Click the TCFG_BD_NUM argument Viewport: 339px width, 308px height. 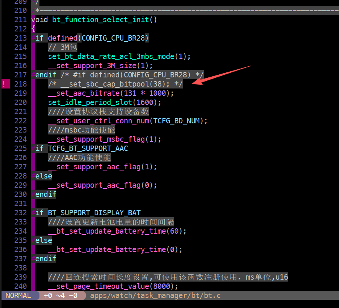177,121
